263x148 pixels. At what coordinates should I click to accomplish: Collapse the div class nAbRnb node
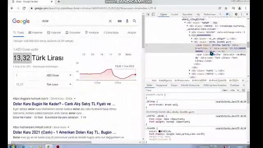pos(187,26)
